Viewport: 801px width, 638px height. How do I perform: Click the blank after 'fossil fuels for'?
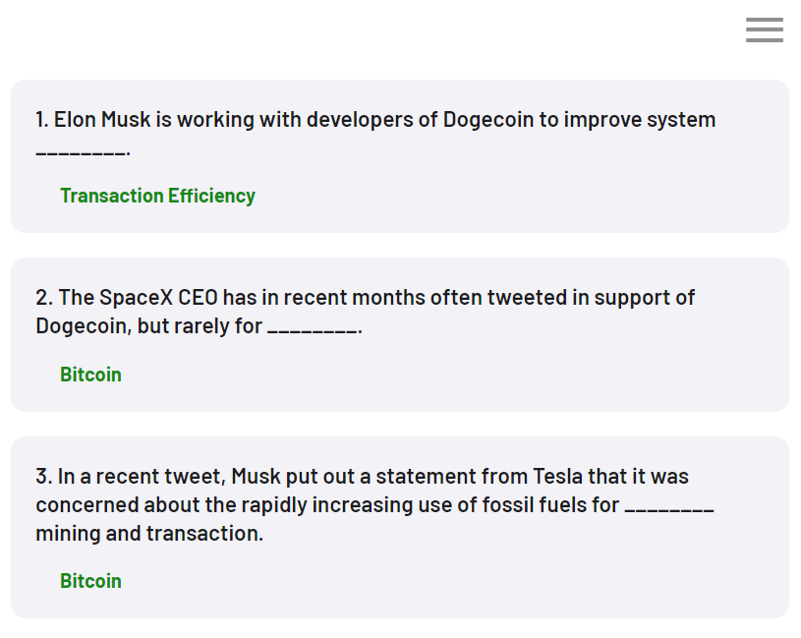pyautogui.click(x=669, y=509)
